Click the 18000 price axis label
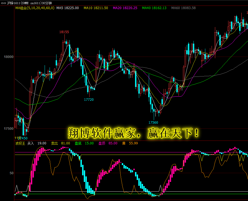This screenshot has height=201, width=248. [9, 57]
